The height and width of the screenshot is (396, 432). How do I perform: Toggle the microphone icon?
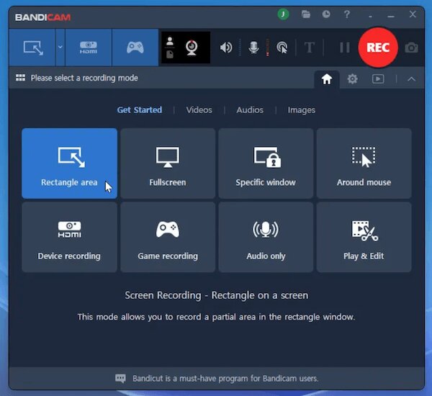click(x=253, y=48)
